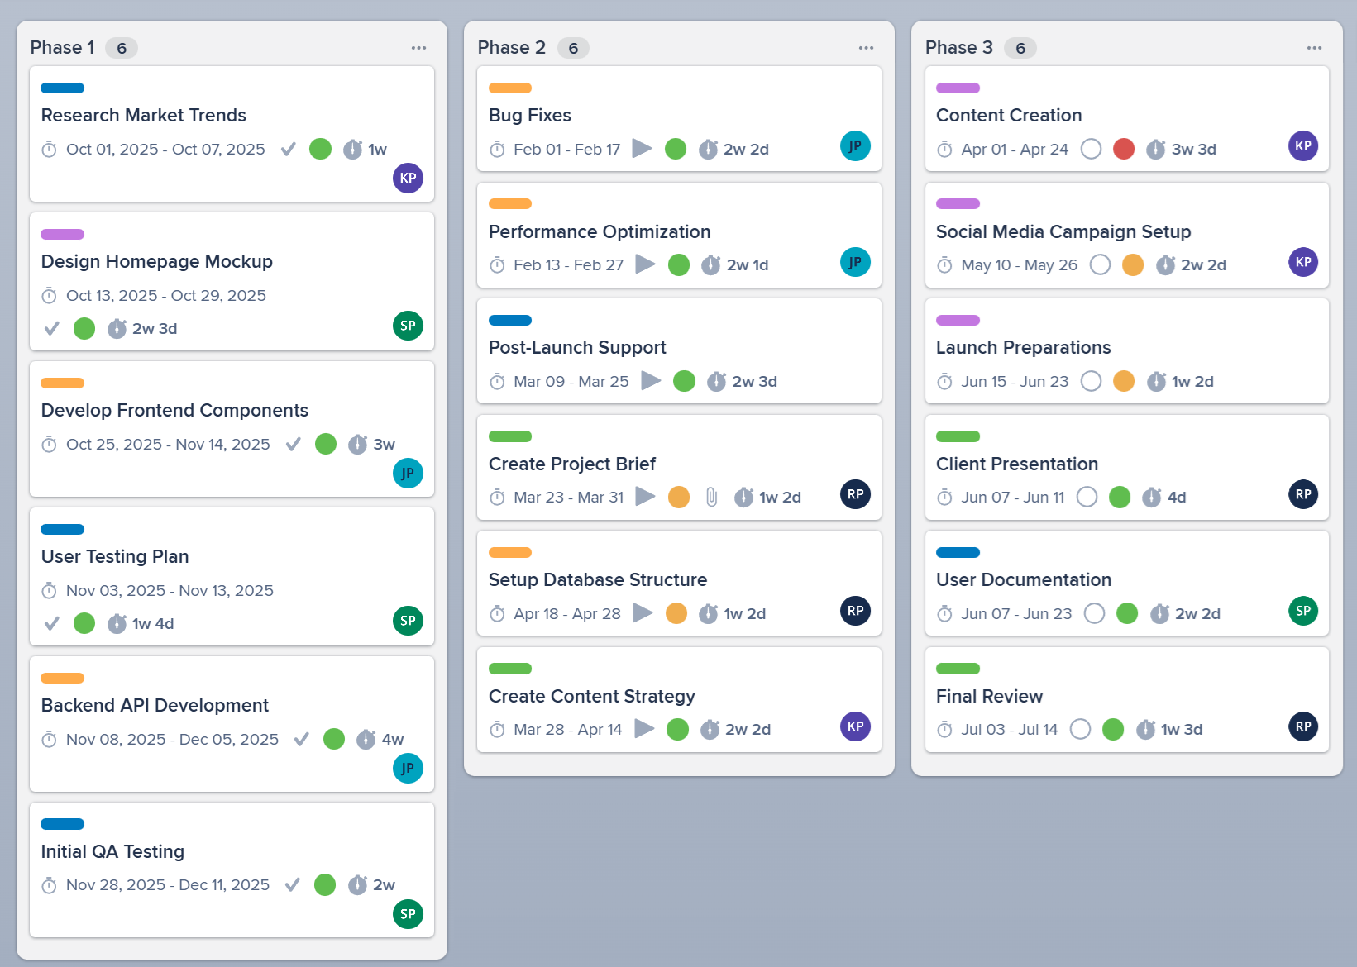Open the Phase 1 list options menu
The image size is (1357, 967).
418,47
